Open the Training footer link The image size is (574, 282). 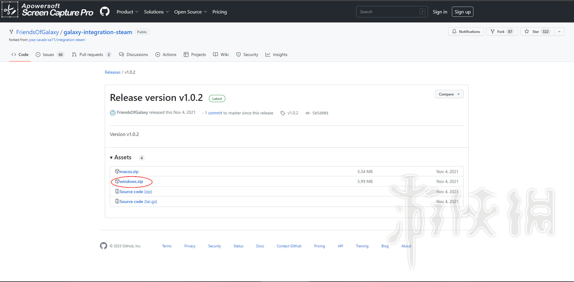click(362, 246)
